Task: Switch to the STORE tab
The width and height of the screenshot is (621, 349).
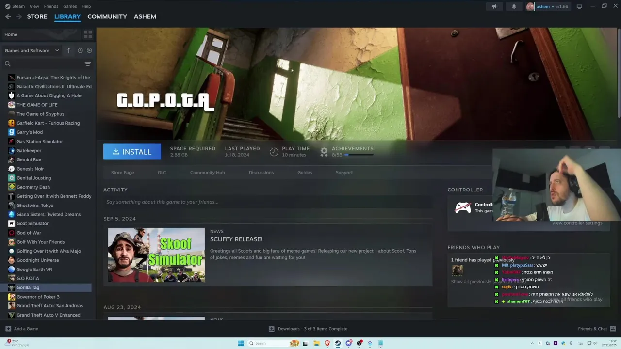Action: tap(37, 16)
